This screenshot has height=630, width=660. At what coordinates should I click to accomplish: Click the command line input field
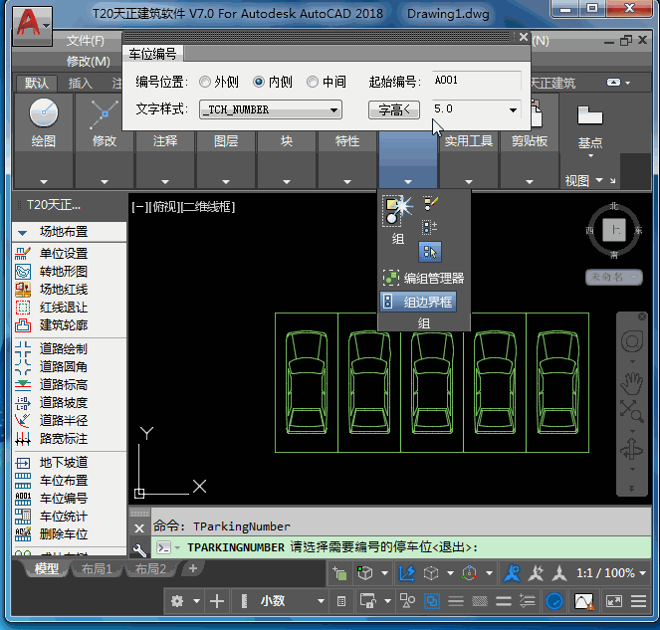tap(401, 547)
